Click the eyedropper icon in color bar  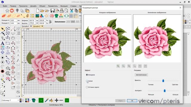coord(47,100)
